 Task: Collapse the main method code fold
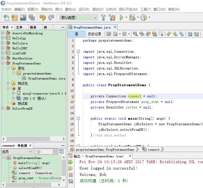(x=79, y=119)
